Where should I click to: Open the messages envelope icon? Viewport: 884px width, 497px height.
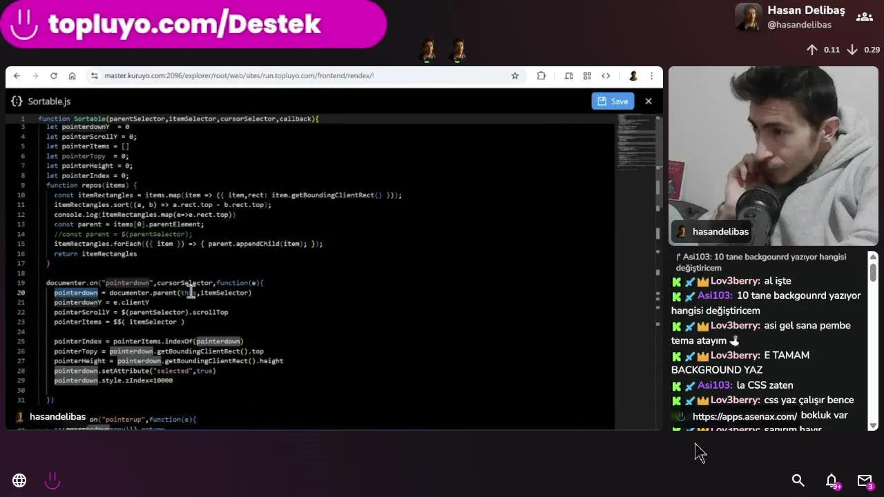coord(865,480)
